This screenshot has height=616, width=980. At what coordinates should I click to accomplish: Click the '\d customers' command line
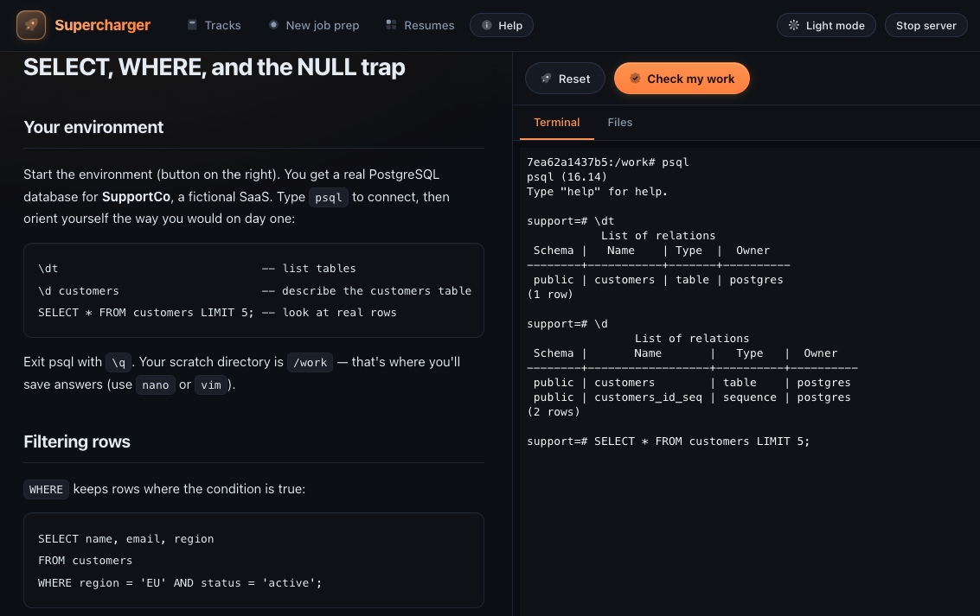pyautogui.click(x=79, y=291)
